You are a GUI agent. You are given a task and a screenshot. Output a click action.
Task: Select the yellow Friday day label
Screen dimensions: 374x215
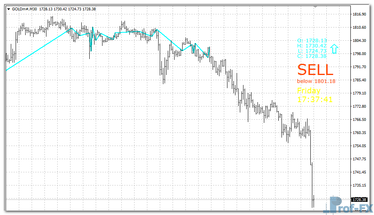click(308, 91)
